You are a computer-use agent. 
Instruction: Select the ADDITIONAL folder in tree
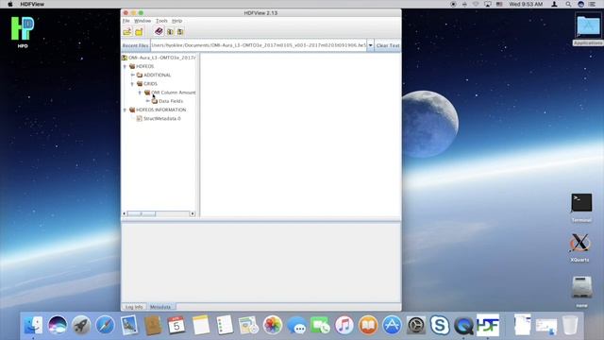pyautogui.click(x=158, y=76)
